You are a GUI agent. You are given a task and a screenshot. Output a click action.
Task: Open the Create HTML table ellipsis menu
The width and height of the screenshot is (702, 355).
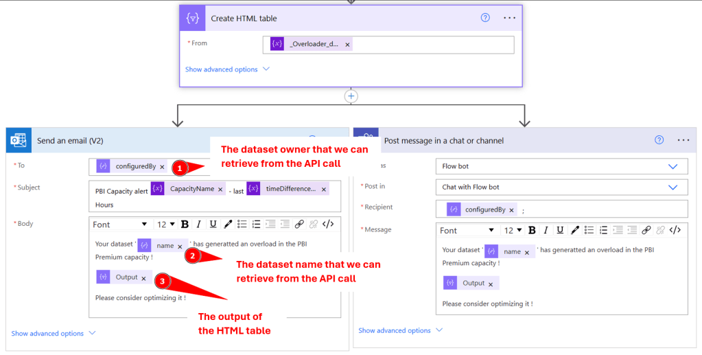pos(509,18)
